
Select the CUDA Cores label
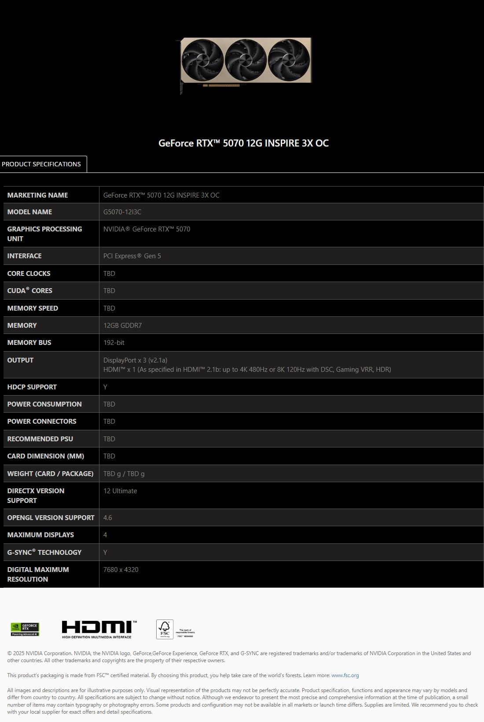29,290
